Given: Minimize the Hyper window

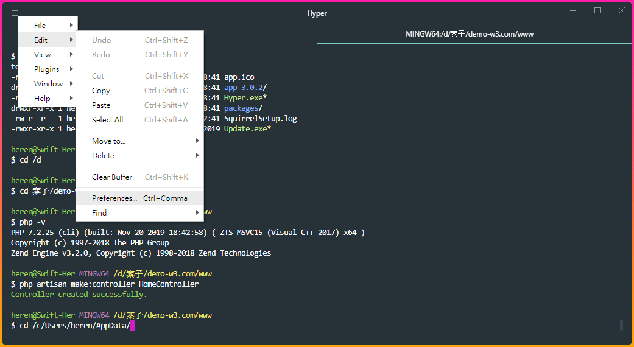Looking at the screenshot, I should click(573, 10).
